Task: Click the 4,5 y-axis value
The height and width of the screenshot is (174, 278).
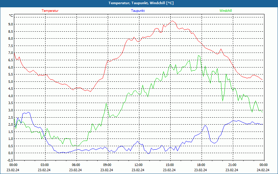Action: click(x=11, y=89)
